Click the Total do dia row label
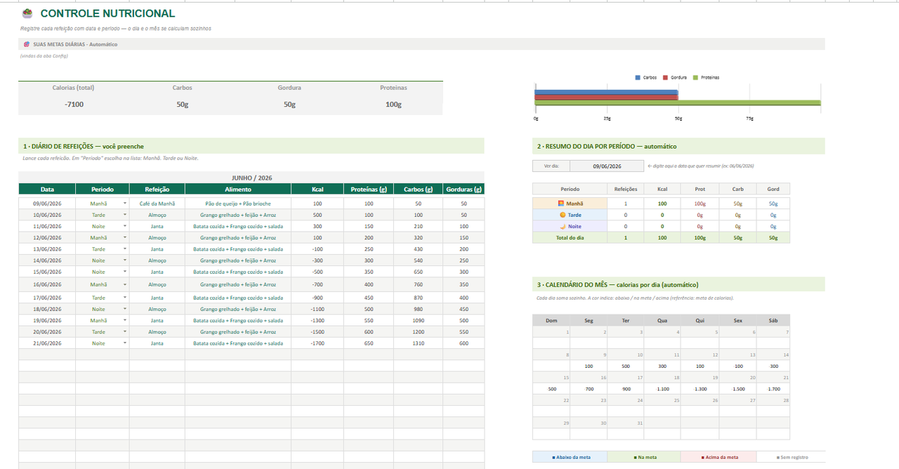This screenshot has height=469, width=899. (x=570, y=237)
